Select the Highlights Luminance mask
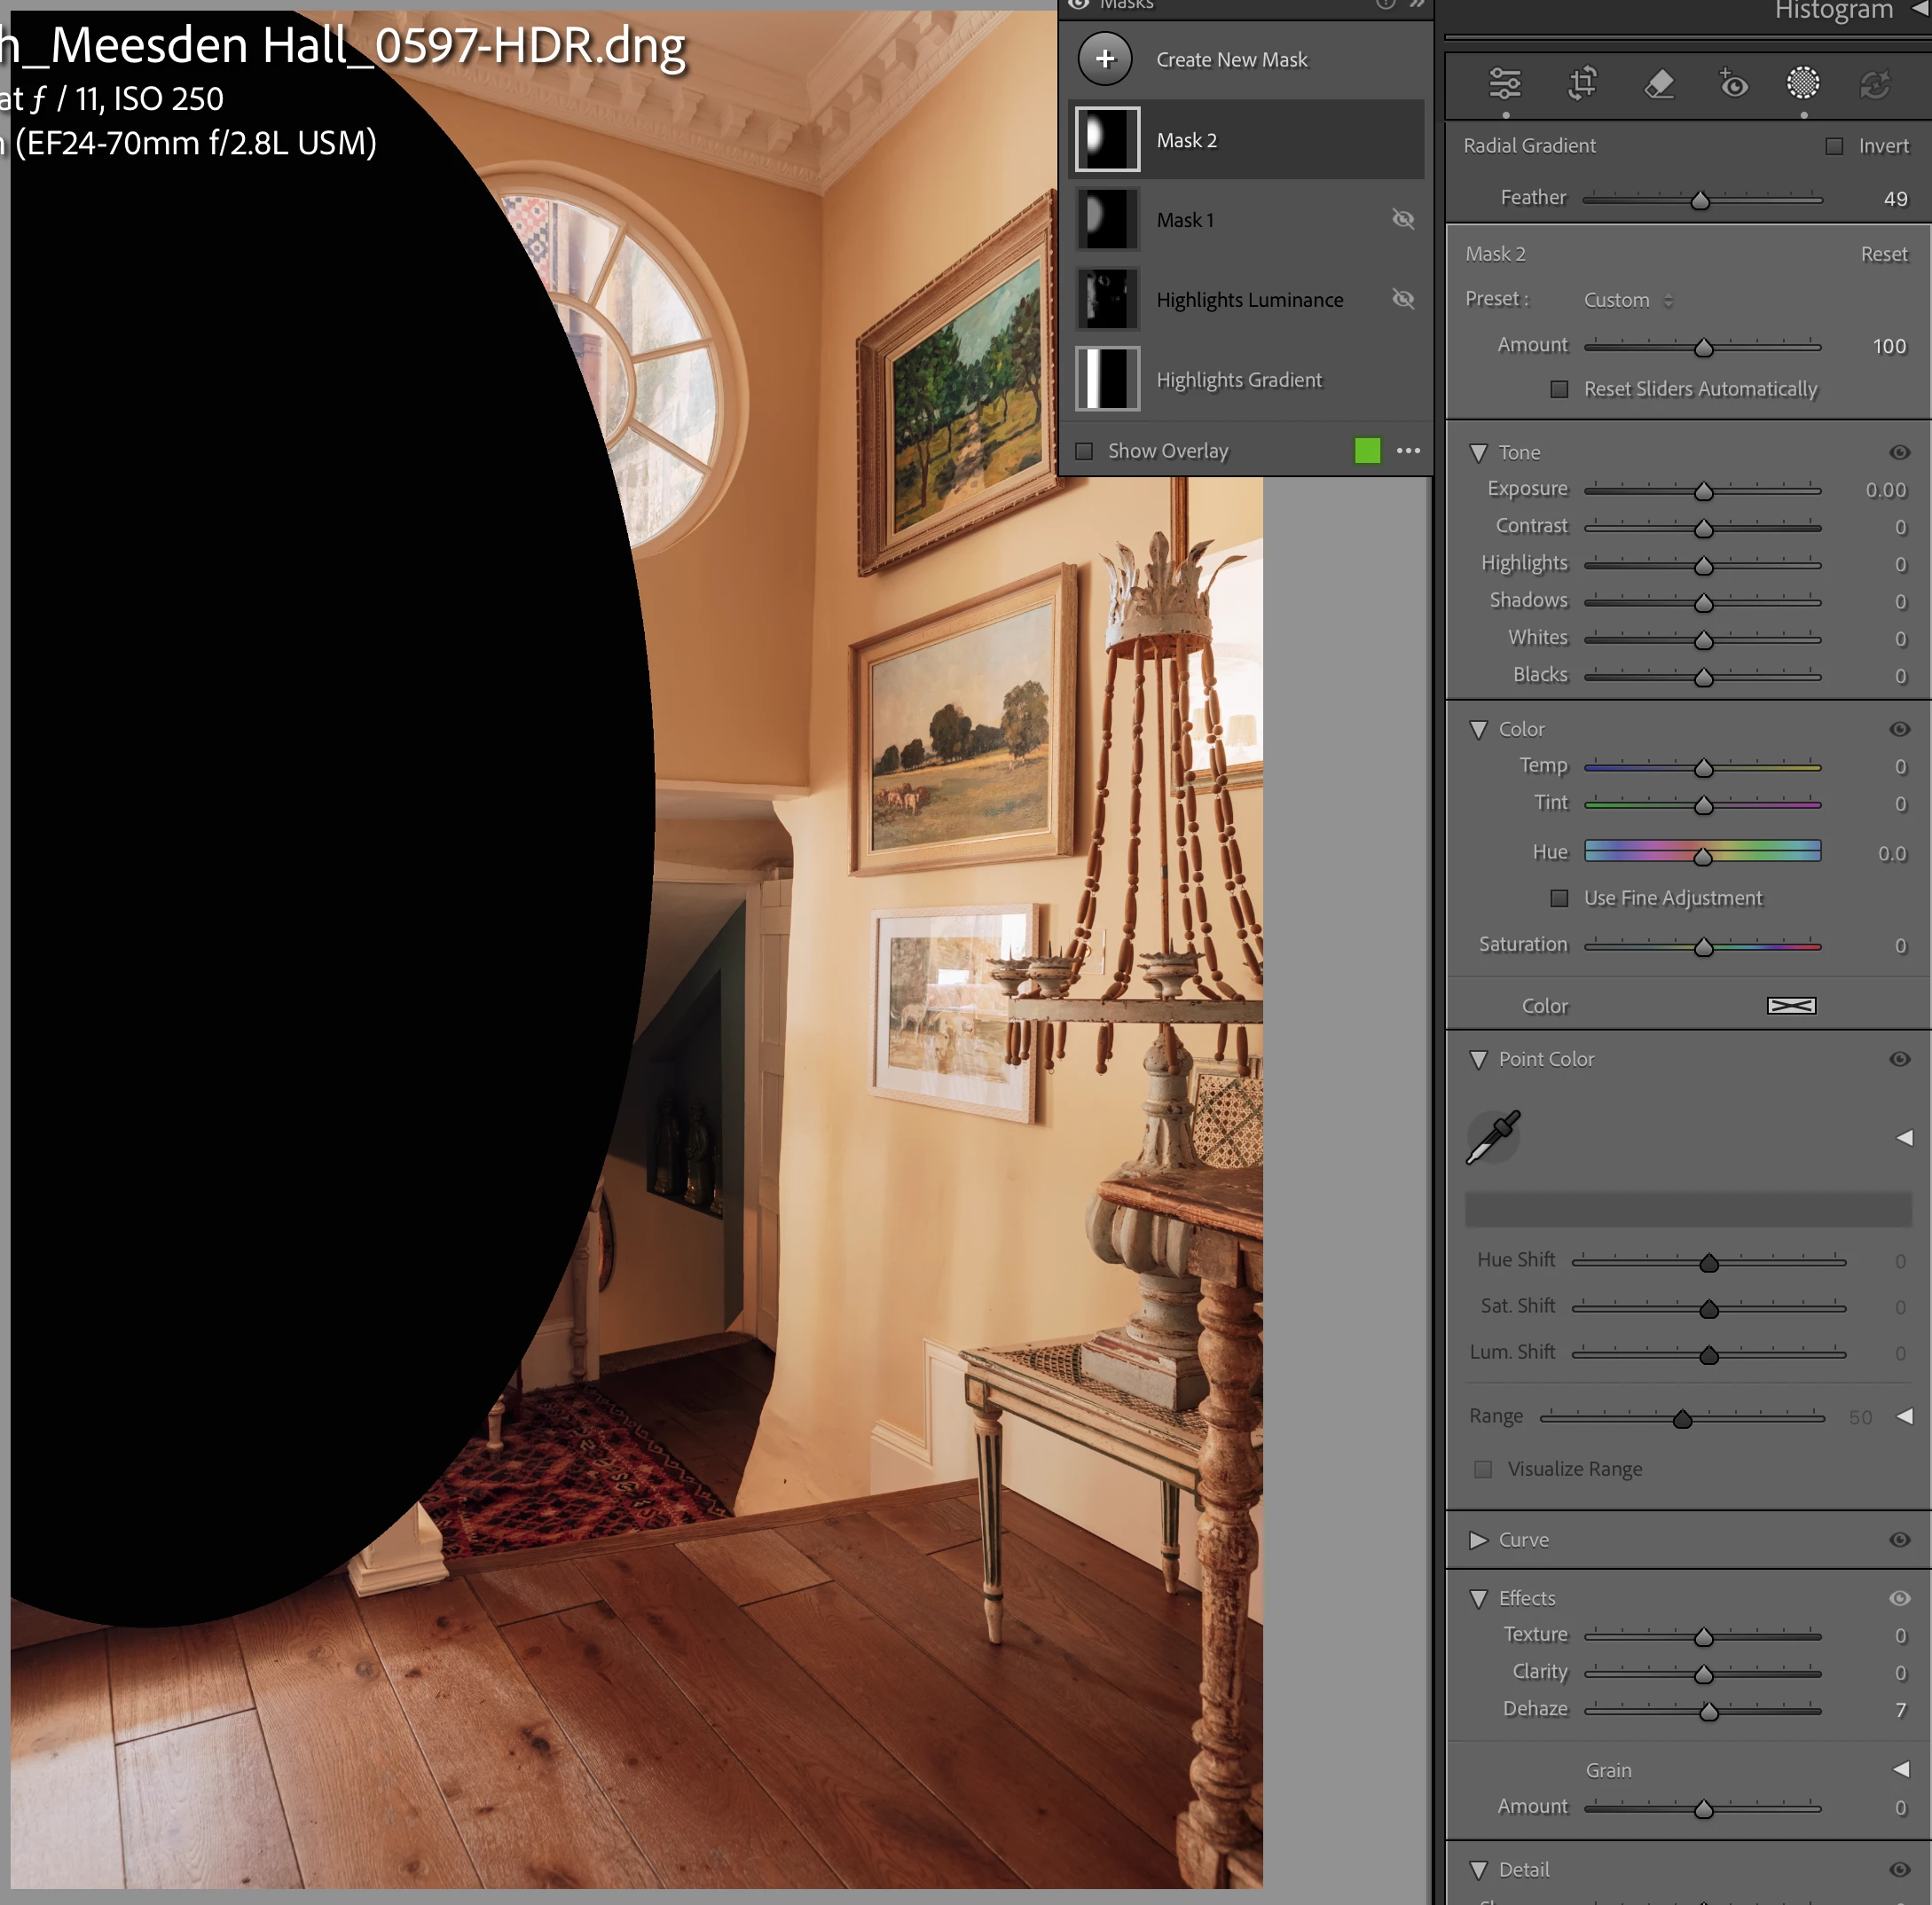This screenshot has width=1932, height=1905. (x=1249, y=300)
